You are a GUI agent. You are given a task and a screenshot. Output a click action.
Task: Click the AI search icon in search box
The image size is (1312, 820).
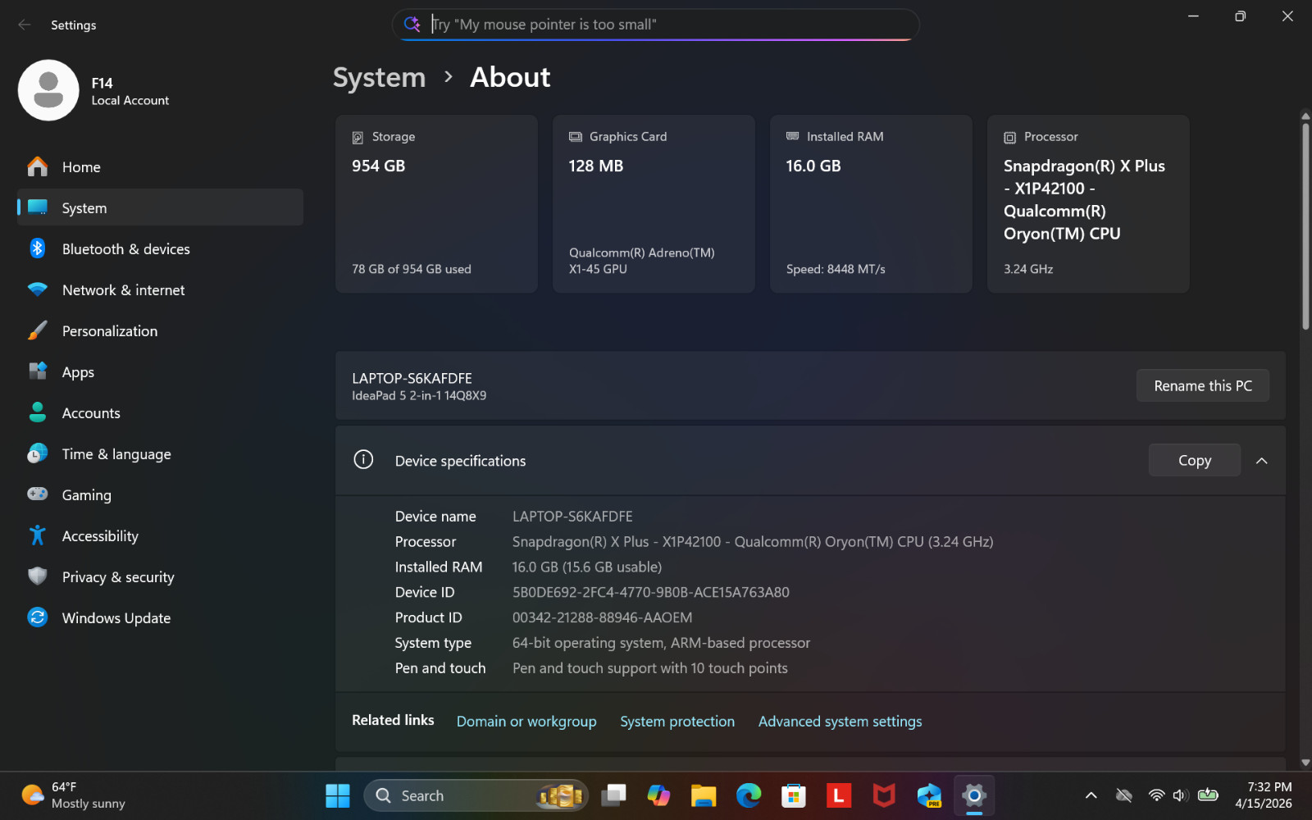point(412,24)
